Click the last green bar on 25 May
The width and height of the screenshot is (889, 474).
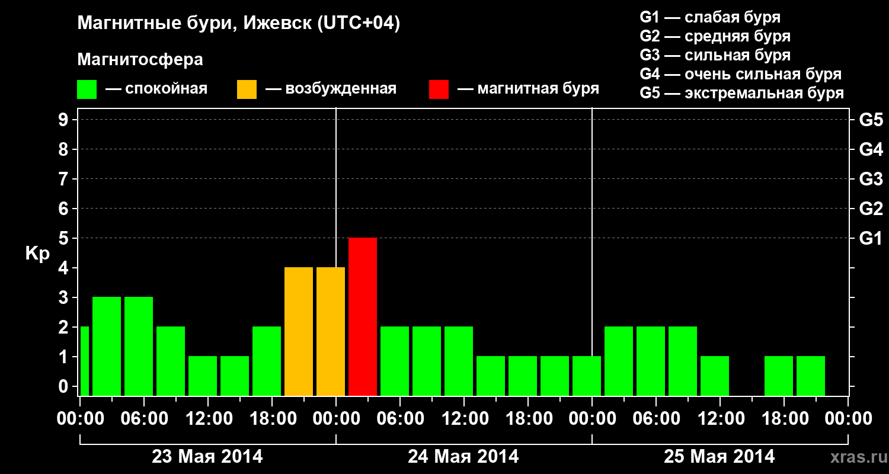click(811, 376)
